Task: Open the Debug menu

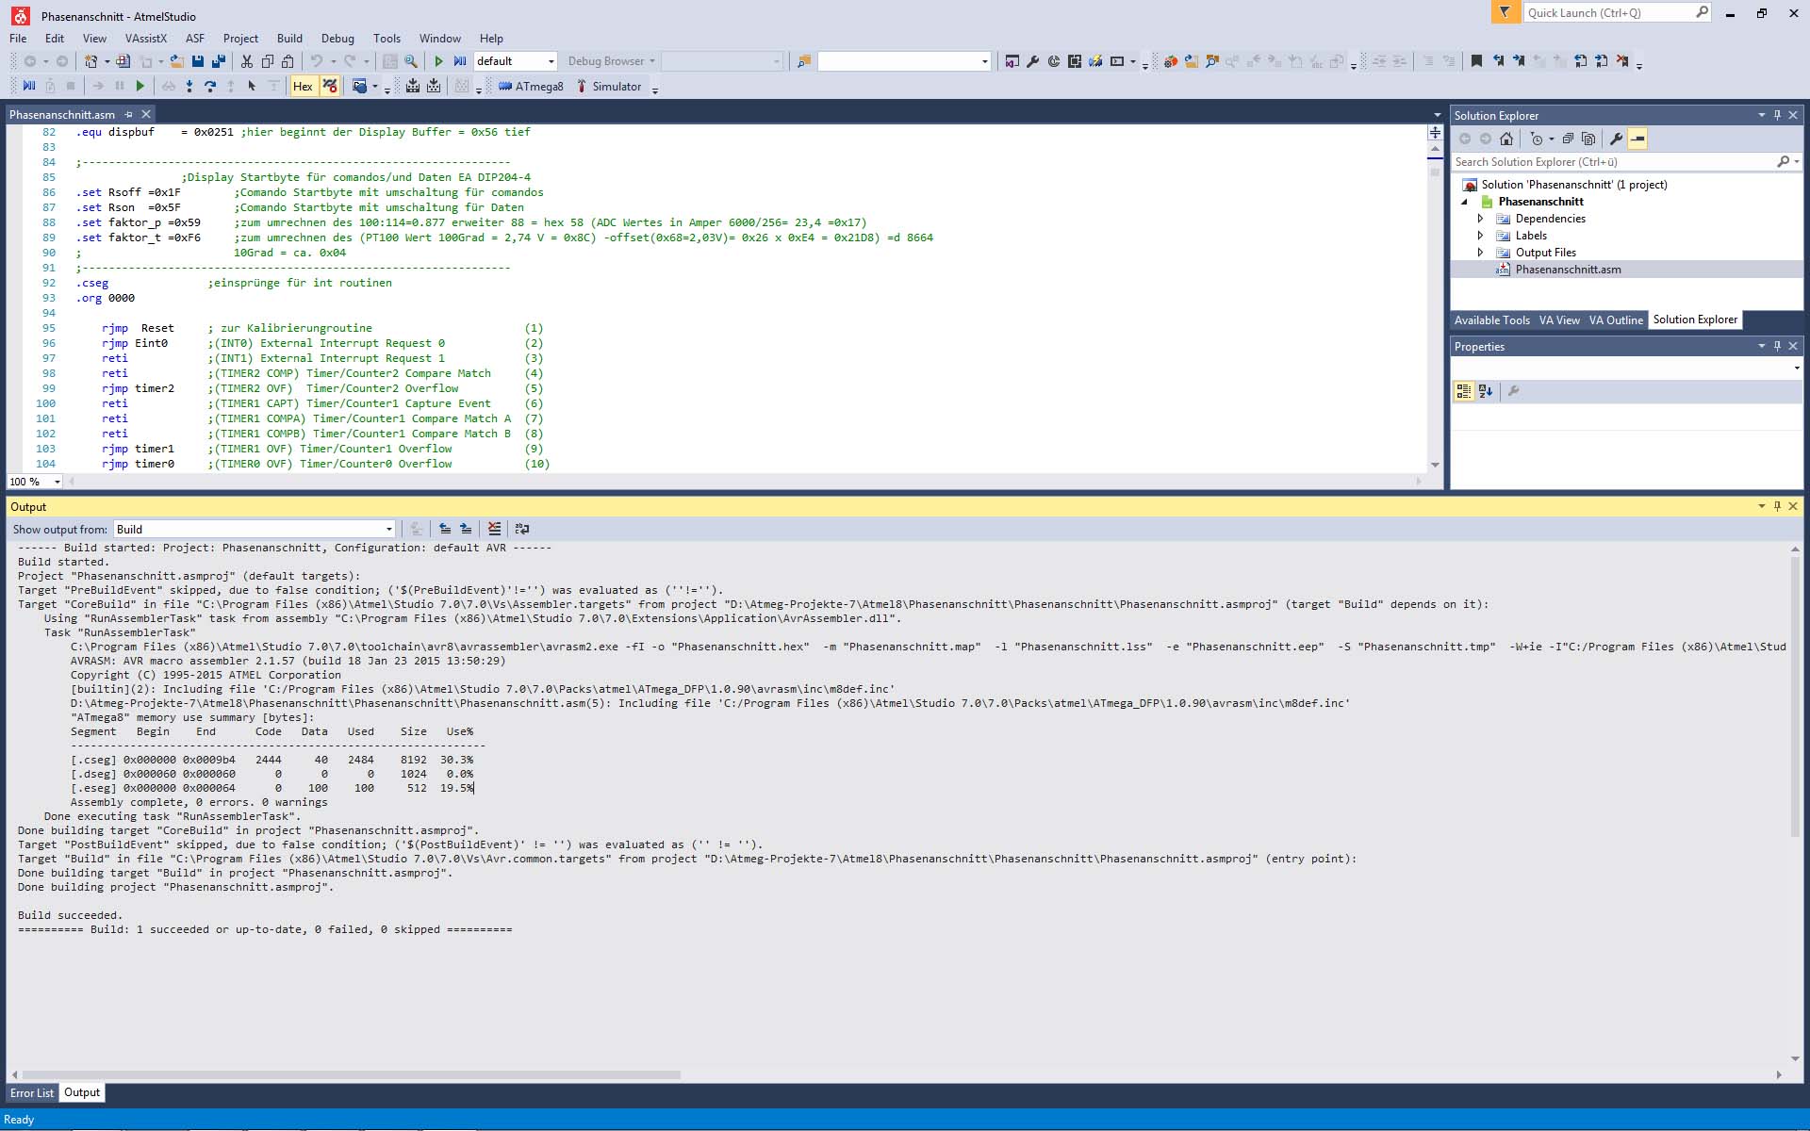Action: click(x=337, y=39)
